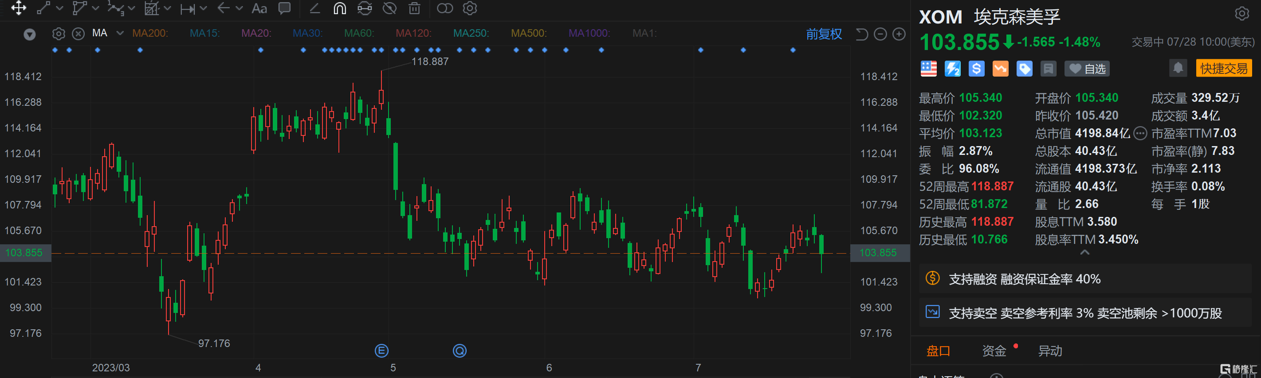Click the MA250 legend label
This screenshot has height=378, width=1261.
(x=471, y=33)
